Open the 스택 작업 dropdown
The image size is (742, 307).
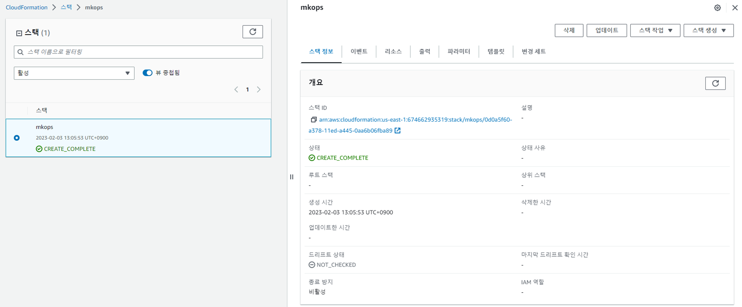[655, 30]
